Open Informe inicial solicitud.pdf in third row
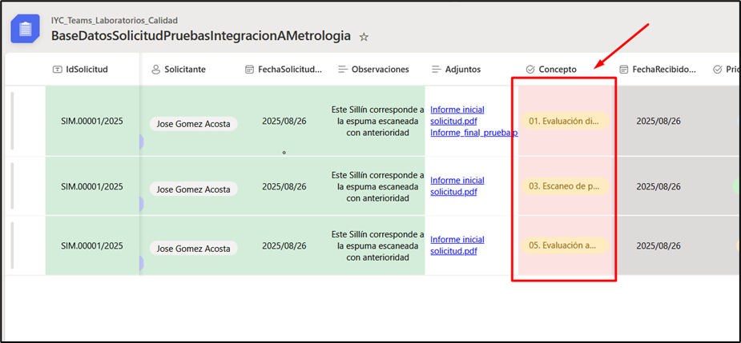741x343 pixels. click(x=457, y=245)
